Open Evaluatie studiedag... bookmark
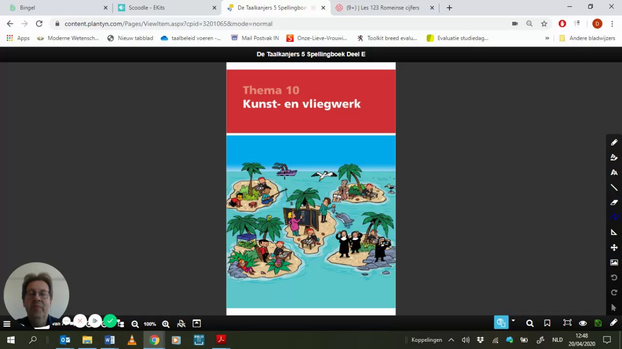 tap(457, 38)
